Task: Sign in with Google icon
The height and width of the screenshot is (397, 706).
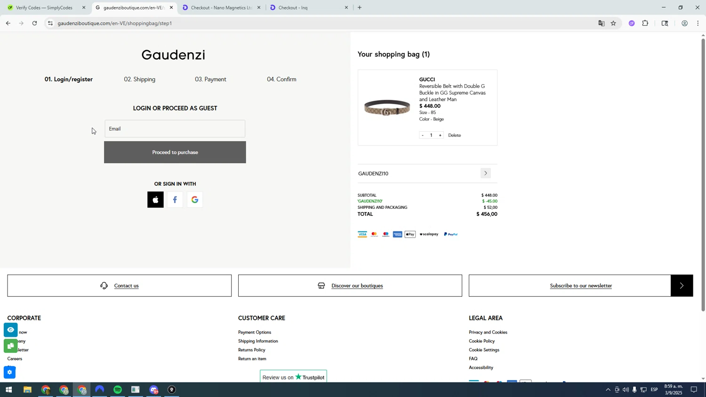Action: tap(195, 199)
